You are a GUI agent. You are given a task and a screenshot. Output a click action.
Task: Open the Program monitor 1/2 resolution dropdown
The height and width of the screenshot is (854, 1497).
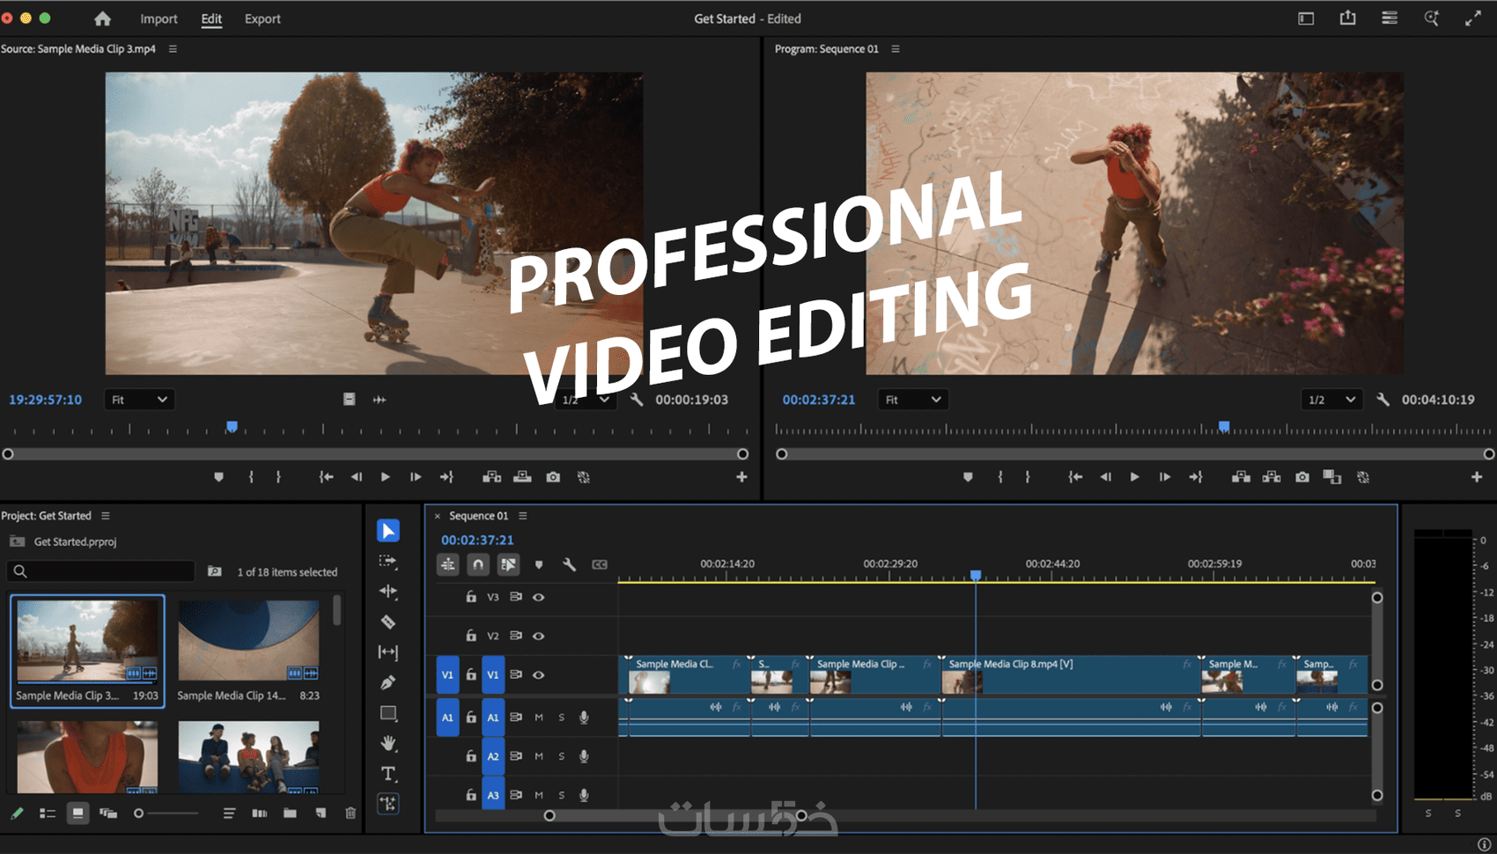(x=1331, y=400)
